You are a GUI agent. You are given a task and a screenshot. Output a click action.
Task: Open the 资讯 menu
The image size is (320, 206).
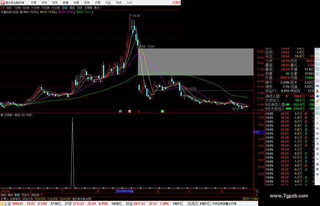coord(55,3)
